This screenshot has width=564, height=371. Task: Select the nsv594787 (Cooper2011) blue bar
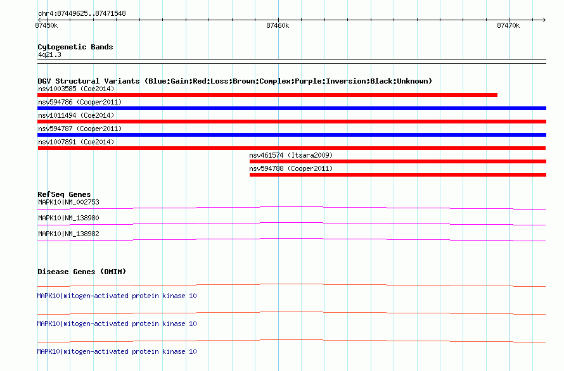tap(292, 135)
